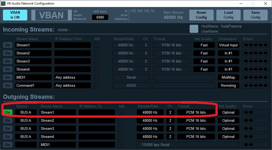Screen dimensions: 272x150
Task: Open info icon for incoming Stream3
Action: 96,61
